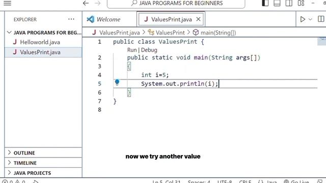Click the minimap at the editor's edge
The height and width of the screenshot is (183, 326).
(x=321, y=41)
